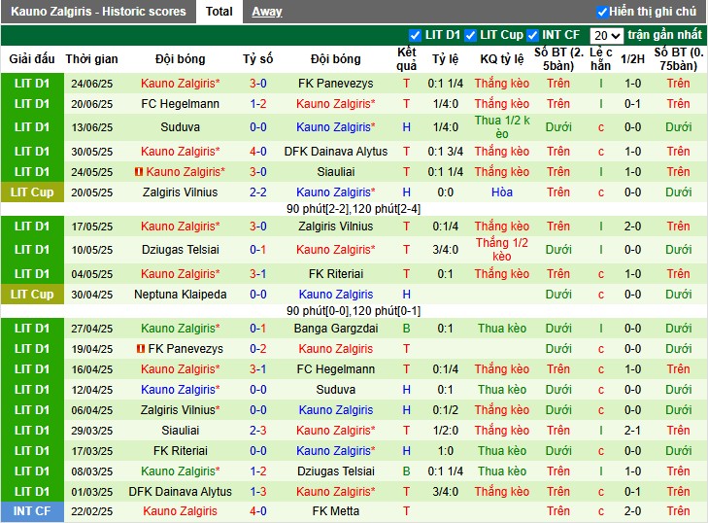The height and width of the screenshot is (523, 708).
Task: Click the 1-2 score on 20/06/25
Action: 257,103
